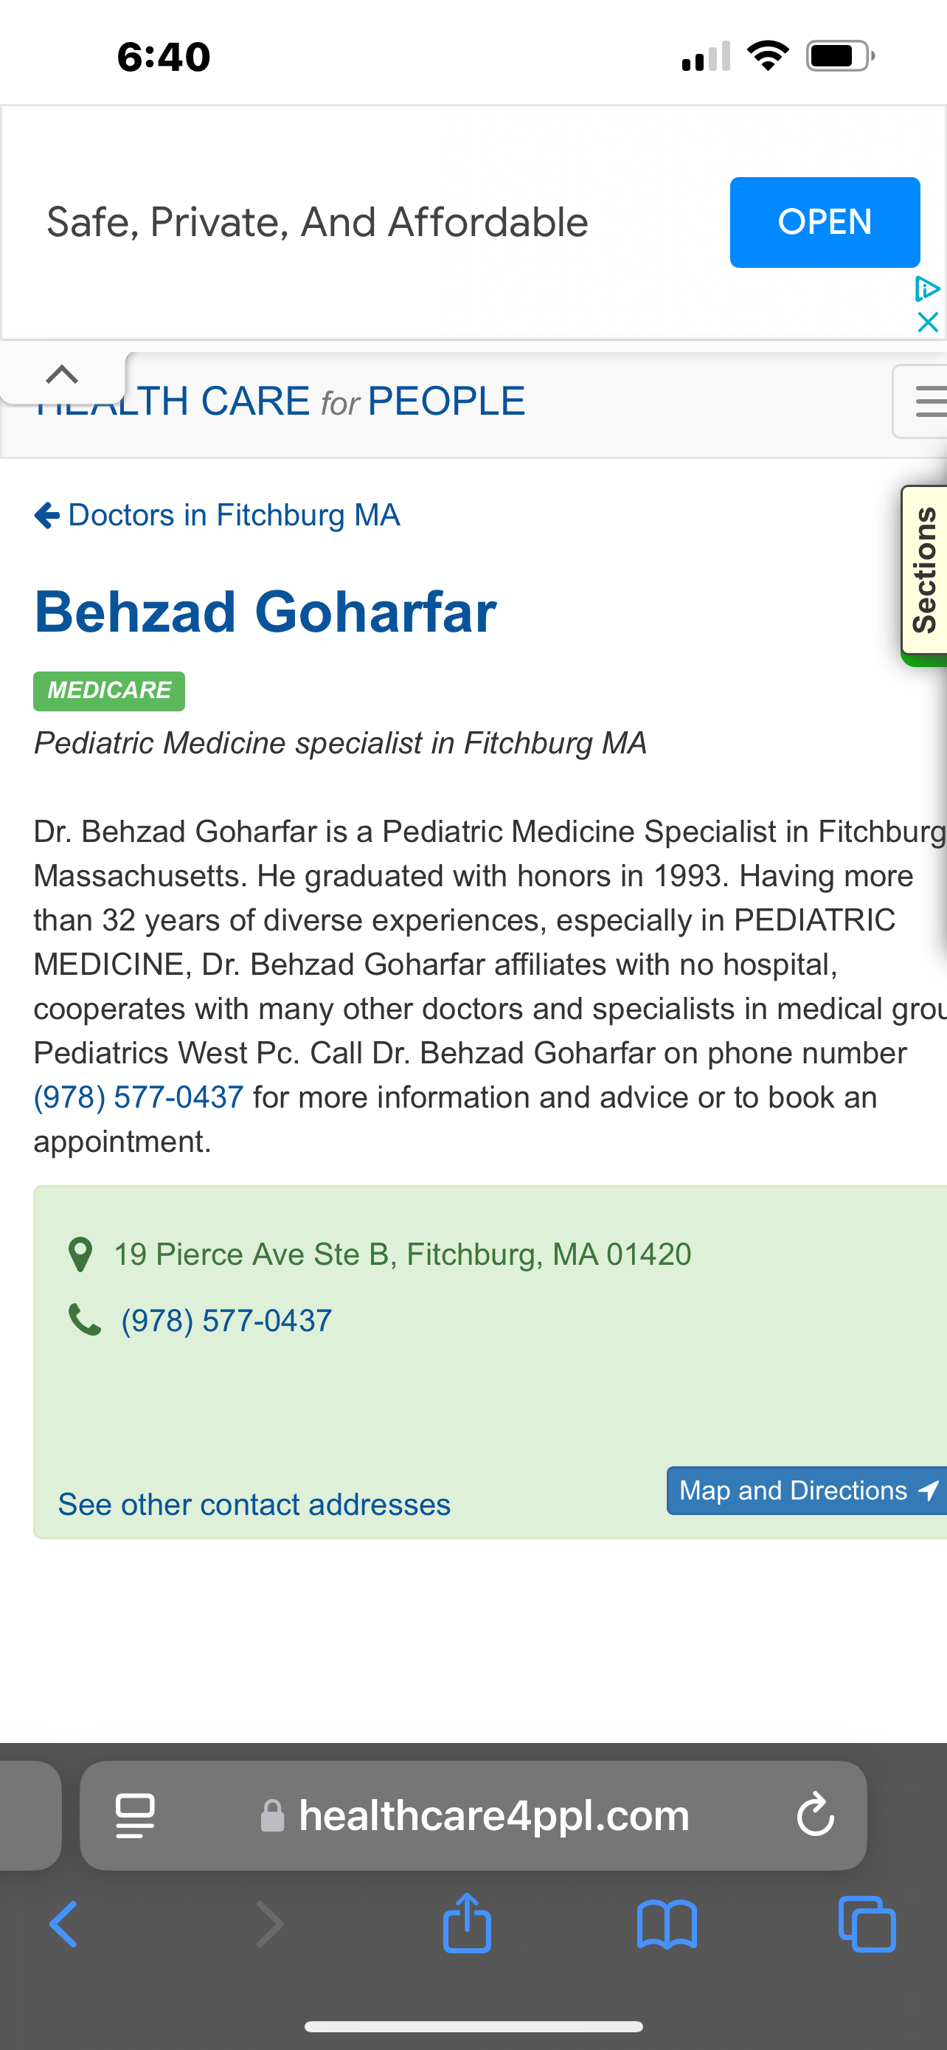Reload the page with refresh icon
Viewport: 947px width, 2050px height.
coord(815,1815)
